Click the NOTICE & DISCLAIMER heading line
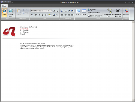The width and height of the screenshot is (135, 102). (32, 44)
